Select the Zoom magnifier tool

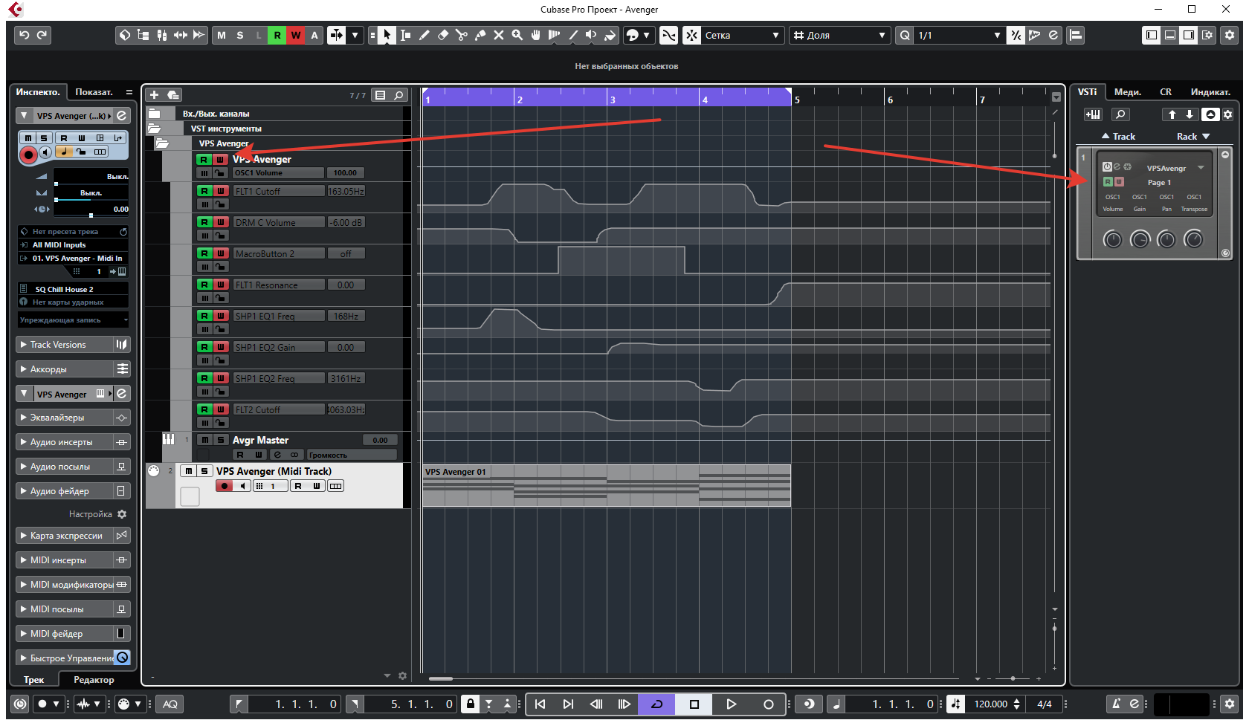[x=517, y=35]
